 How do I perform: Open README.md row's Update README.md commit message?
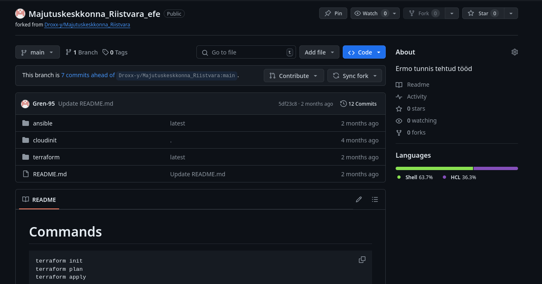click(198, 174)
